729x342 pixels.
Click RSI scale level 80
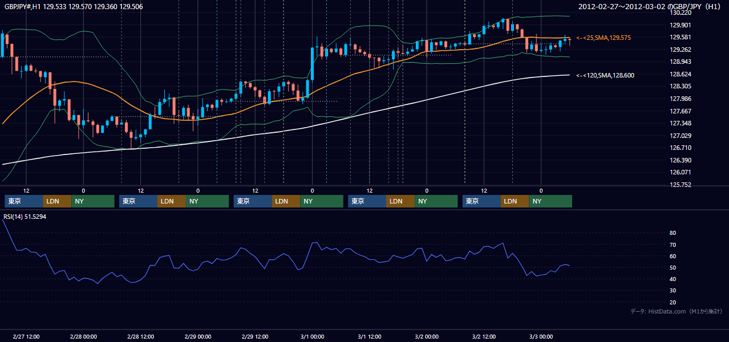[673, 233]
